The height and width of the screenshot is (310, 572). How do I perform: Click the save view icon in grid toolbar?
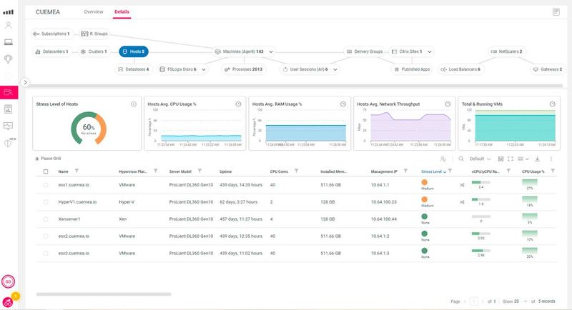(x=500, y=159)
